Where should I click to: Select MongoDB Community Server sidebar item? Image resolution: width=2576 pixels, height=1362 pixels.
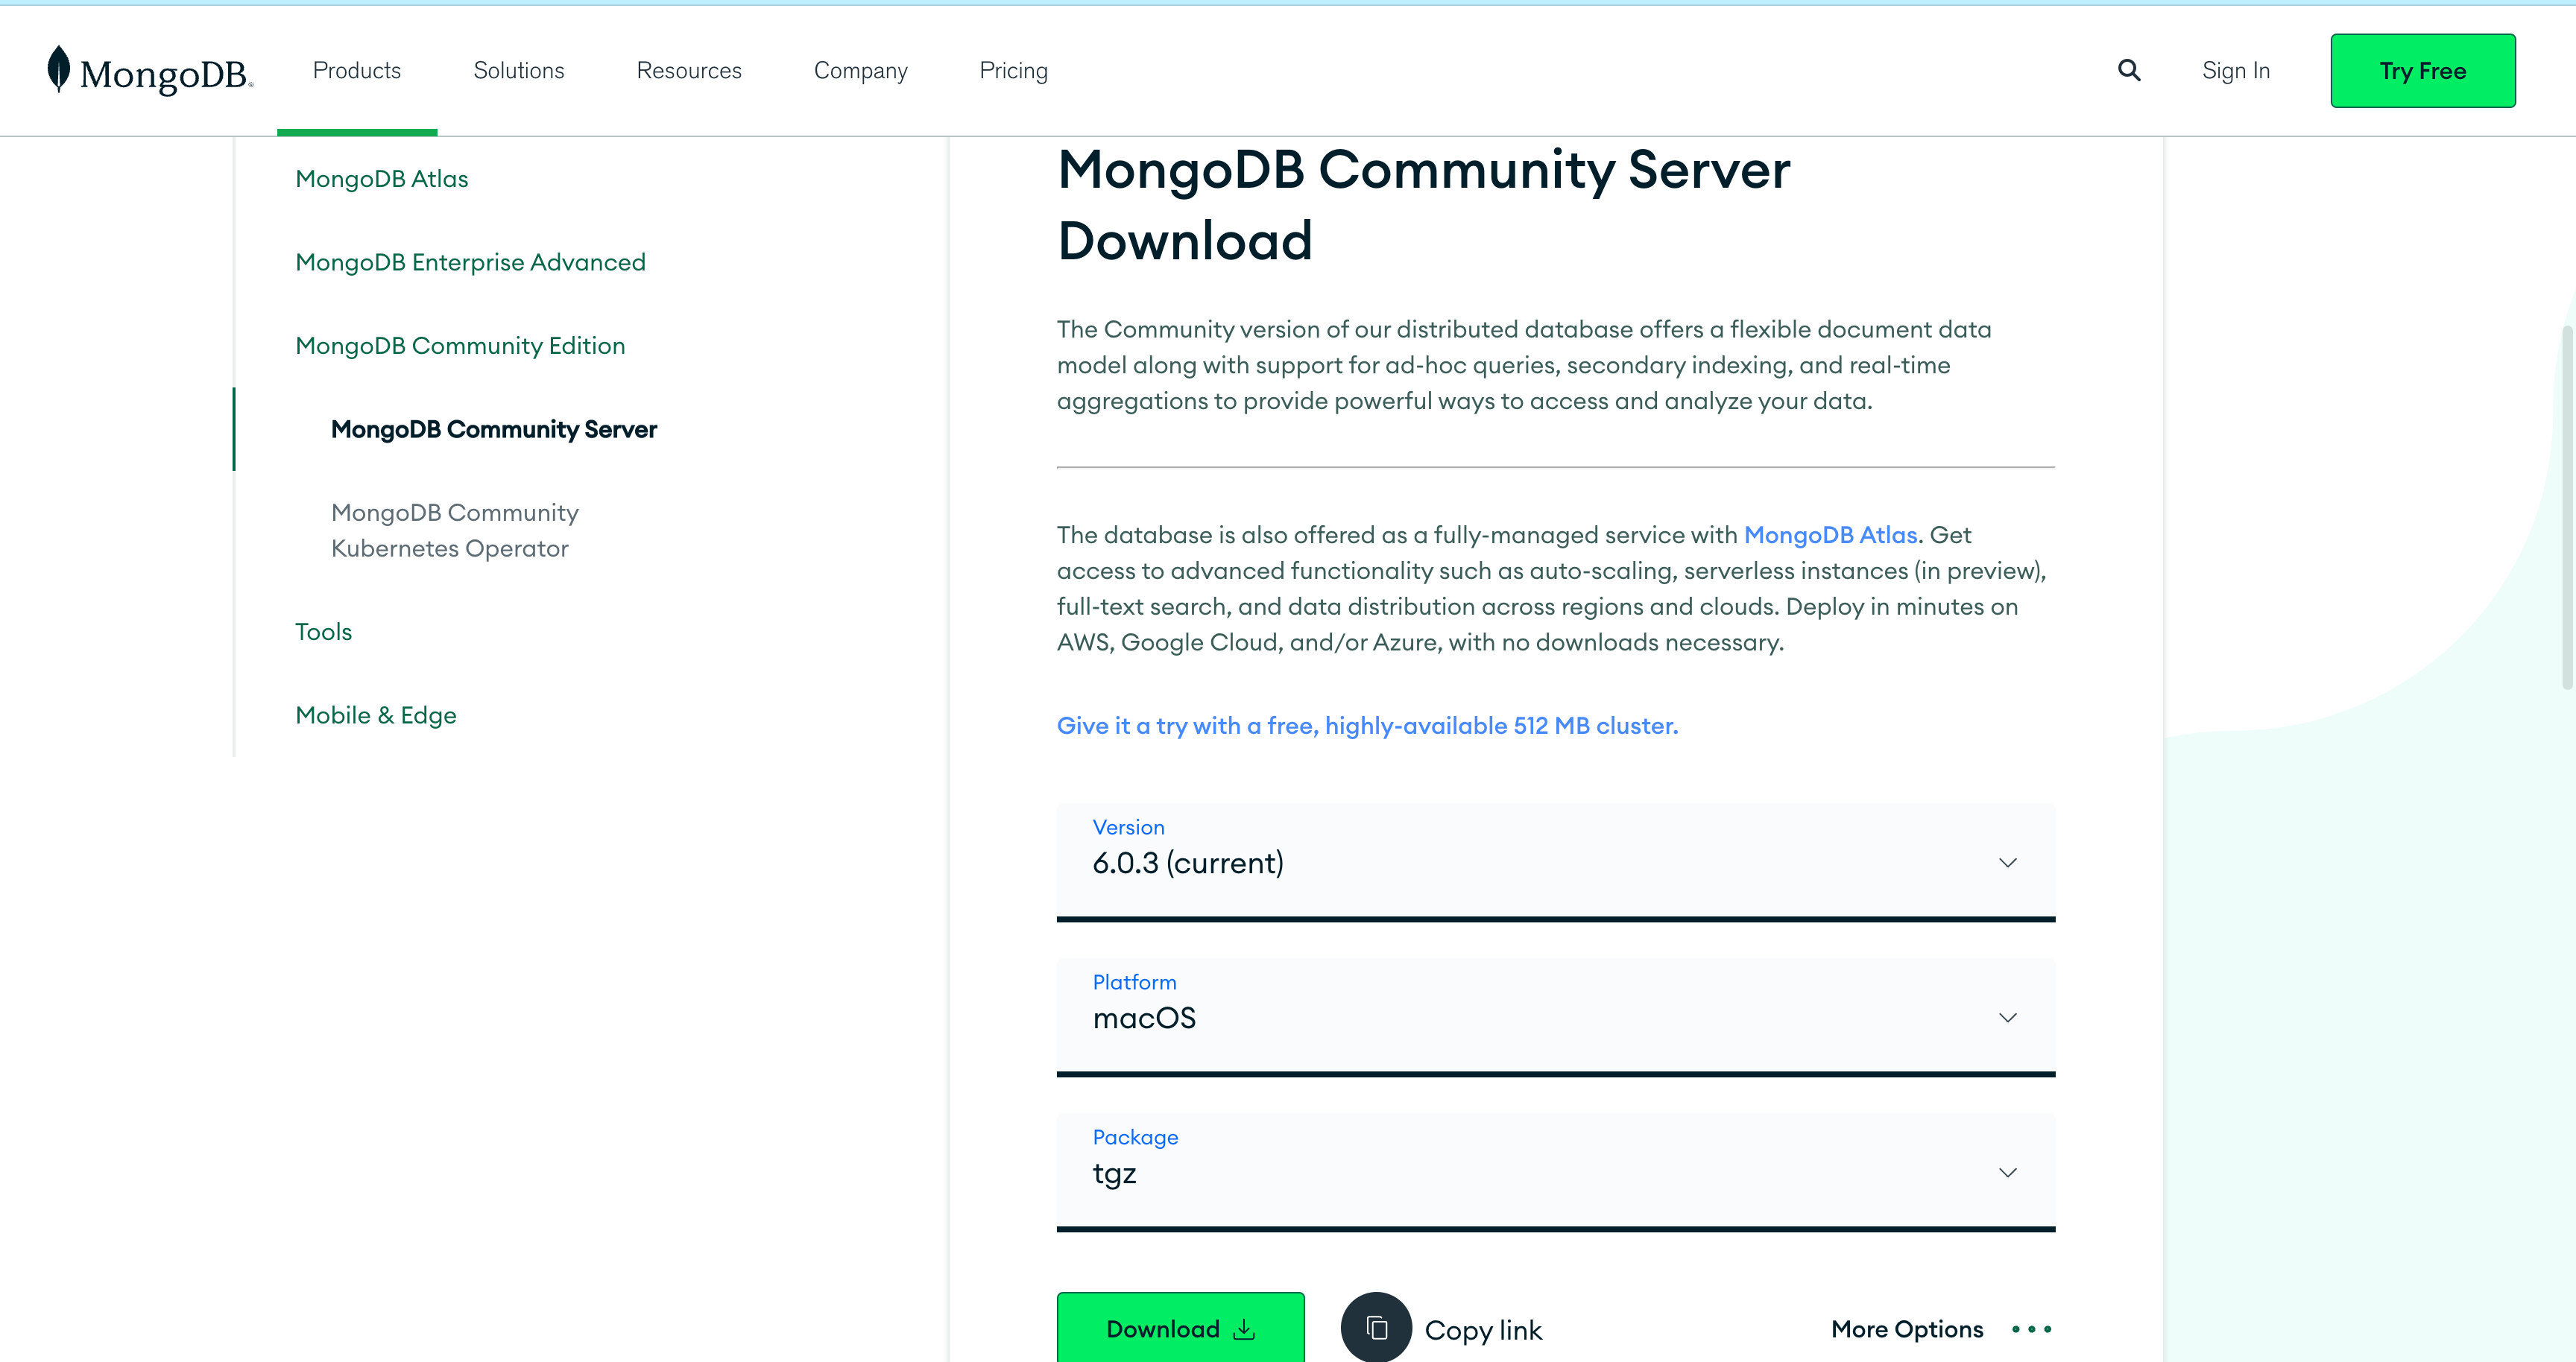click(494, 430)
